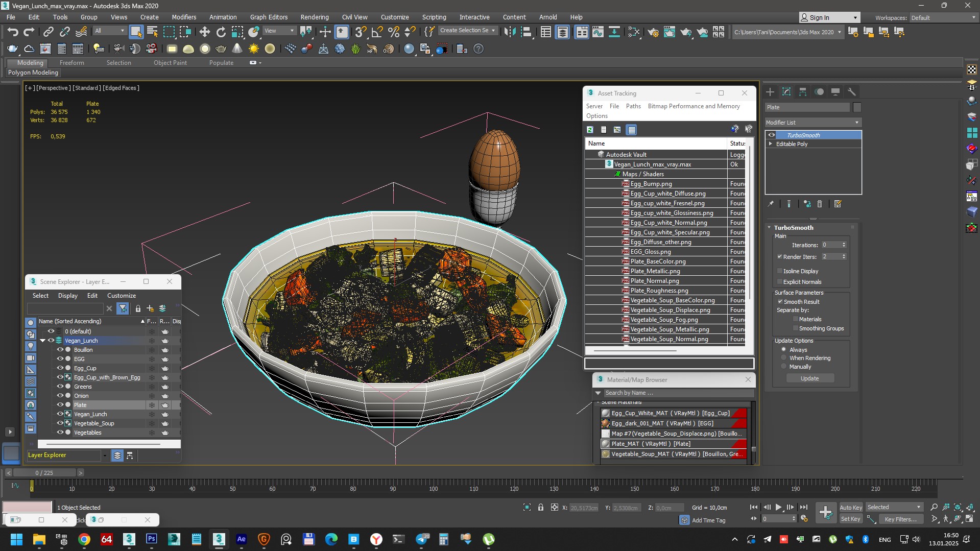Open the Modifier List dropdown
980x551 pixels.
pos(813,123)
